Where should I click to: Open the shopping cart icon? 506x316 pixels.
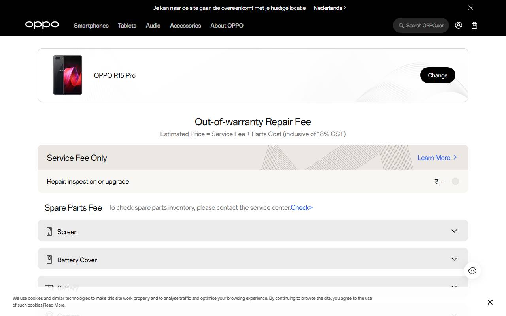[474, 25]
